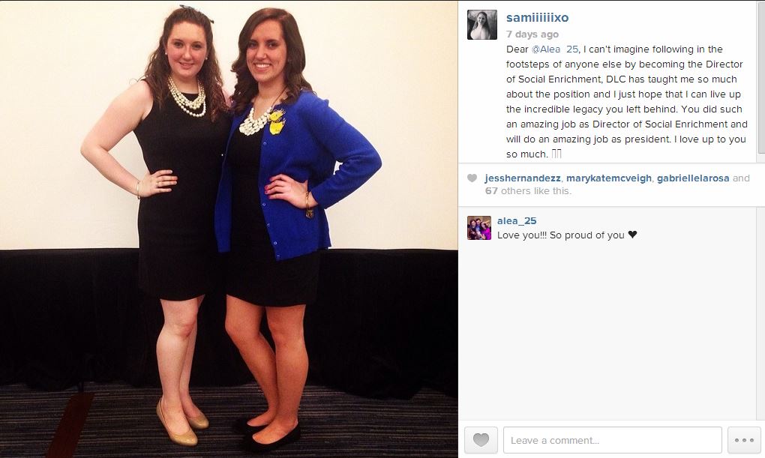Click the Leave a comment field

pos(612,440)
